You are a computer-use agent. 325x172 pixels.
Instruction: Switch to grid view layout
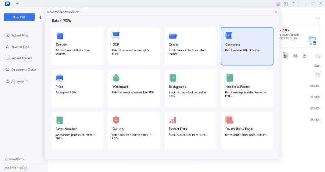295,56
